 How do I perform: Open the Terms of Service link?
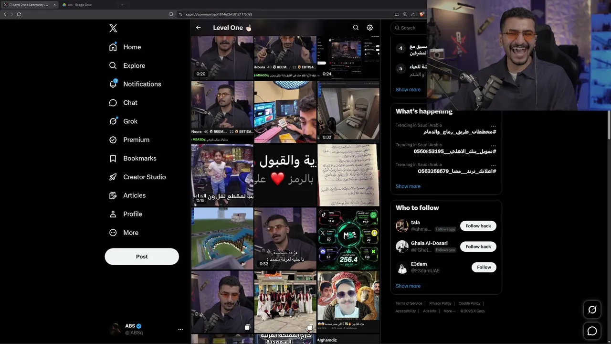tap(409, 303)
